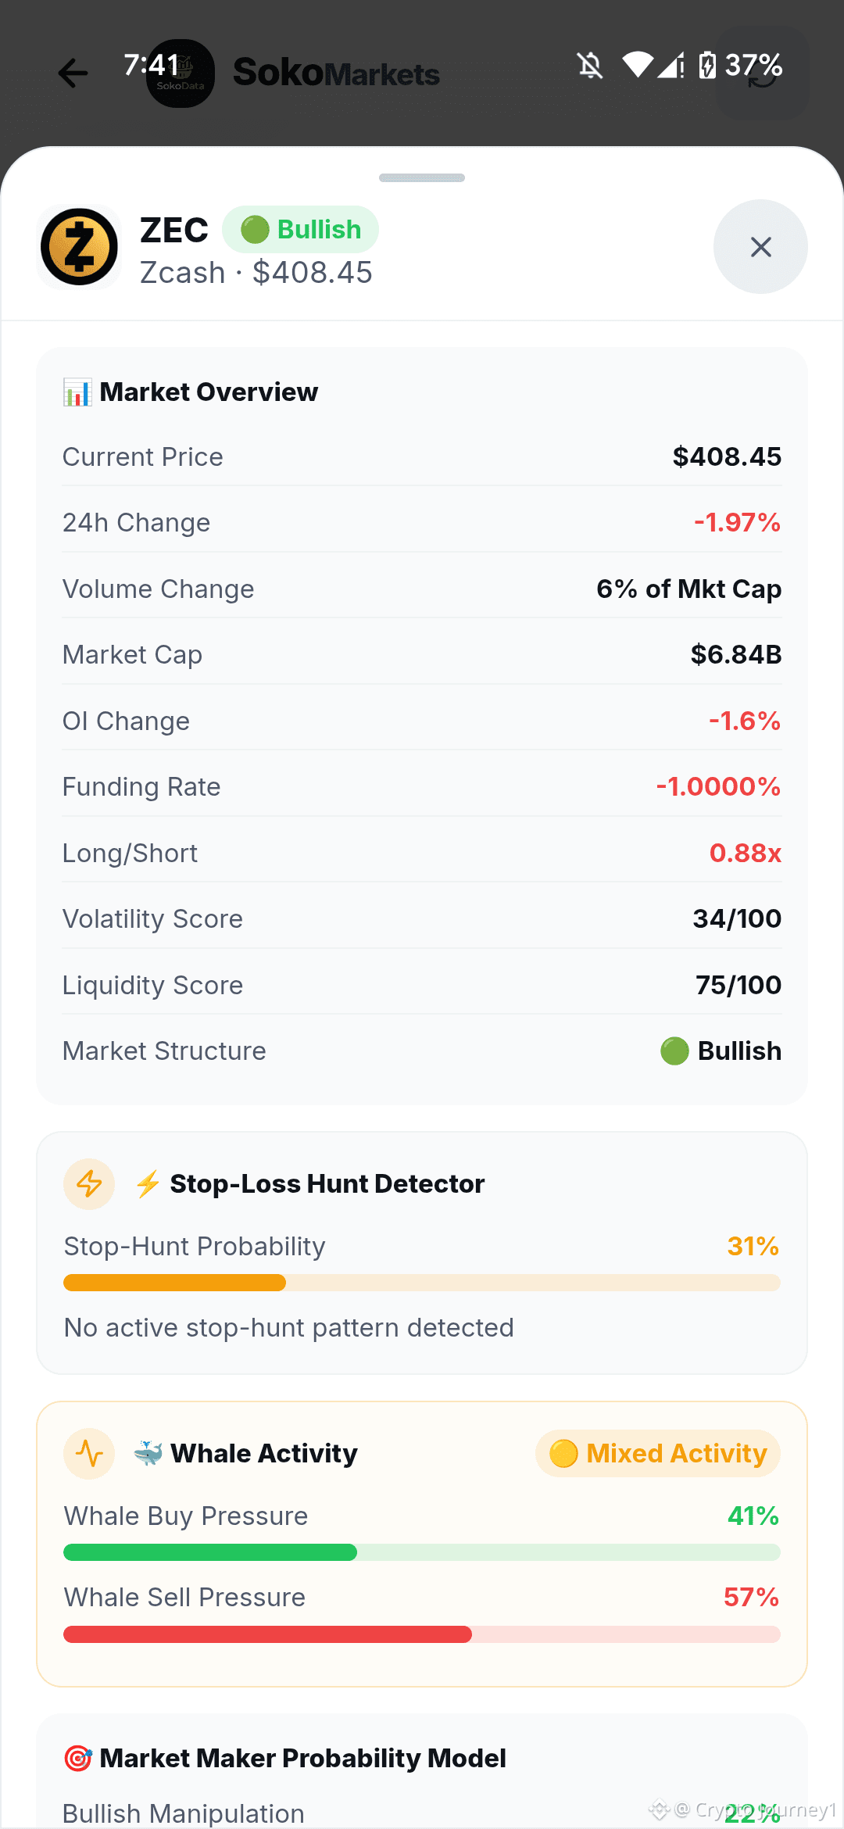Select the Market Structure Bullish row

[422, 1051]
